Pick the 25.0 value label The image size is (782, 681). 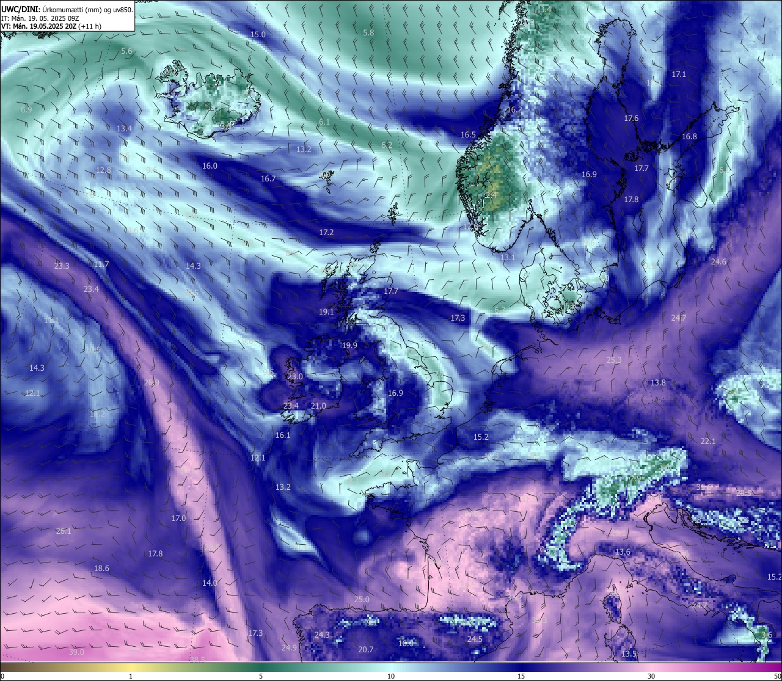click(x=362, y=600)
